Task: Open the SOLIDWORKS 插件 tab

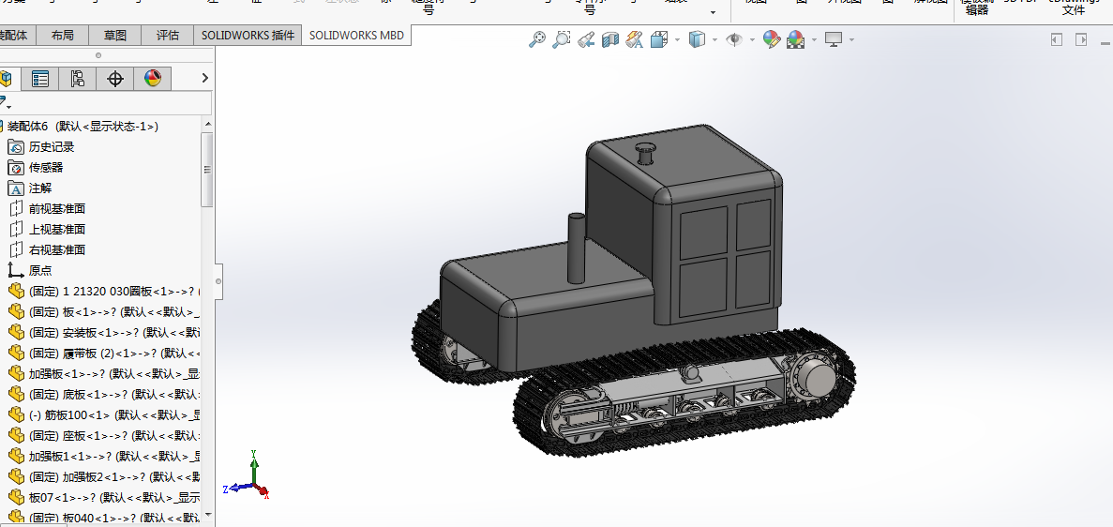Action: point(248,35)
